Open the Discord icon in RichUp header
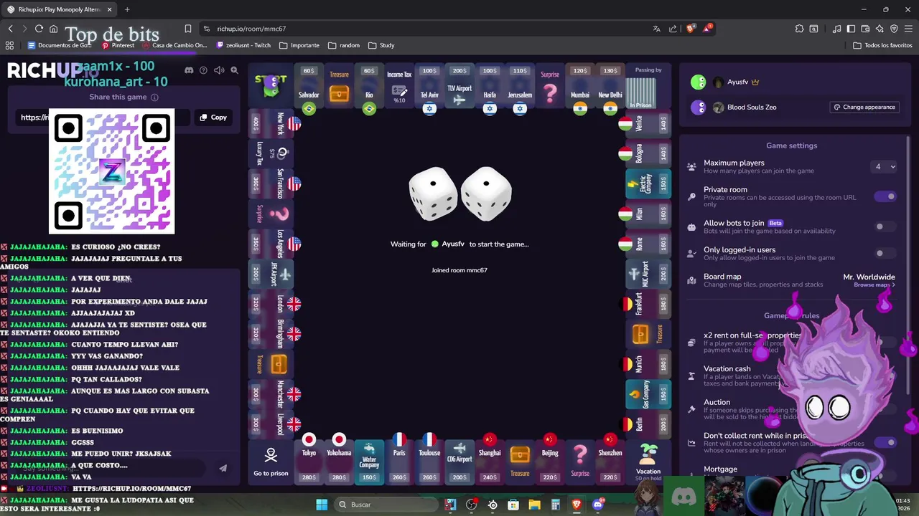Image resolution: width=919 pixels, height=516 pixels. click(189, 70)
